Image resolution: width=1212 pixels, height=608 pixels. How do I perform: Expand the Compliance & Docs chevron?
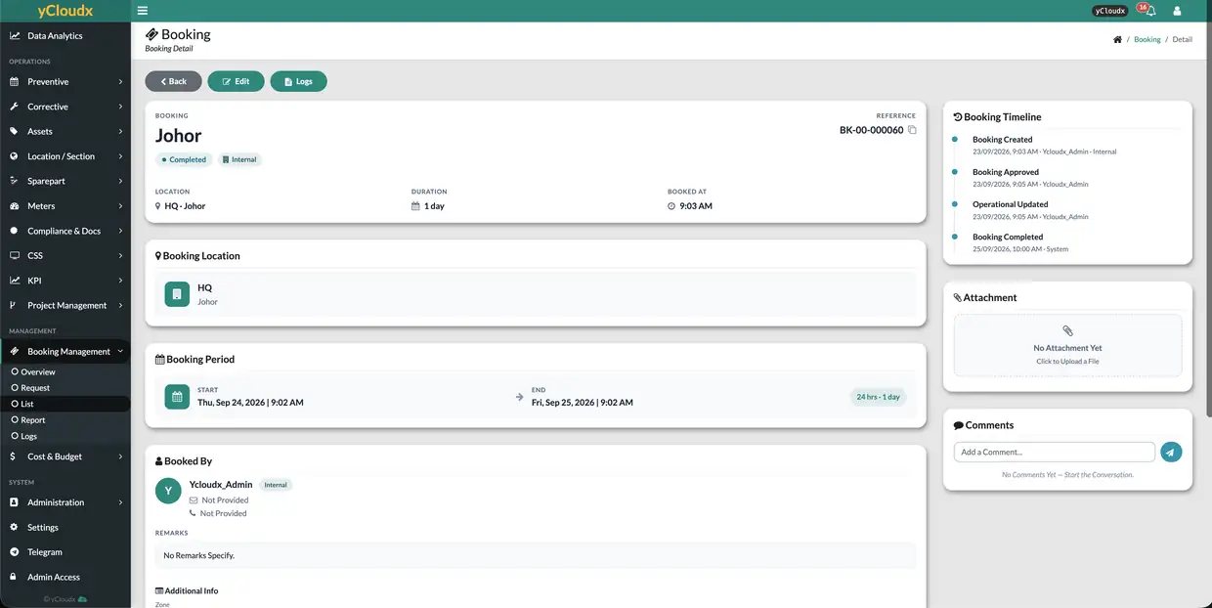[x=120, y=231]
